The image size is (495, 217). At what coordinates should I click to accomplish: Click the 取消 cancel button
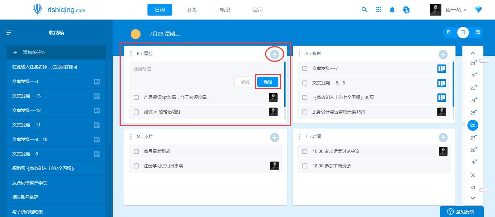[245, 82]
